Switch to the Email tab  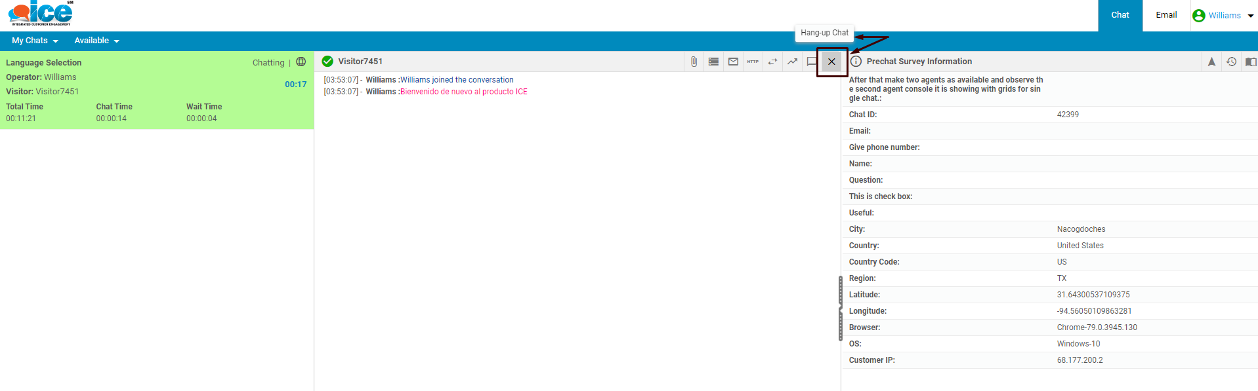pyautogui.click(x=1166, y=15)
